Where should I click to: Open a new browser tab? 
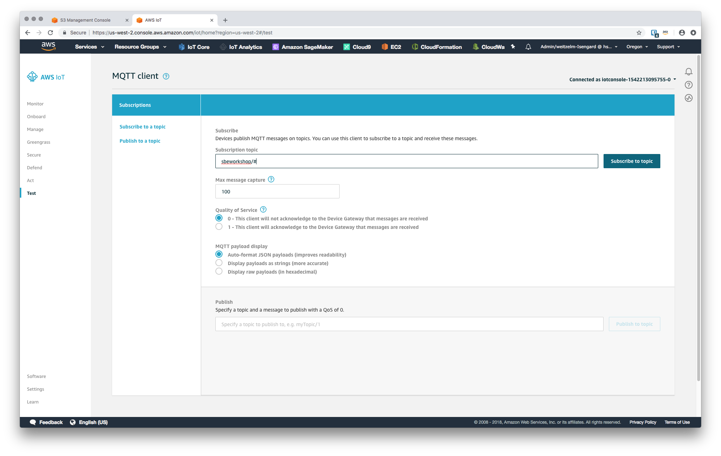tap(225, 20)
